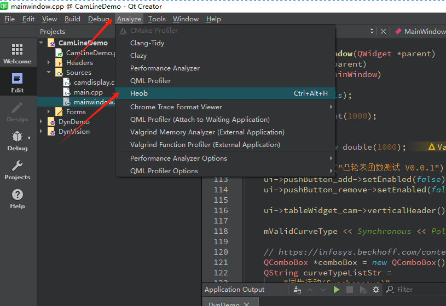Select QML Profiler (Attach to Waiting Application)
Screen dimensions: 446x306
pos(225,119)
